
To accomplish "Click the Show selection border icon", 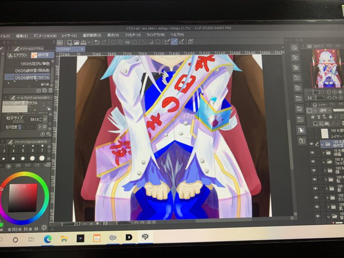I will click(x=158, y=41).
